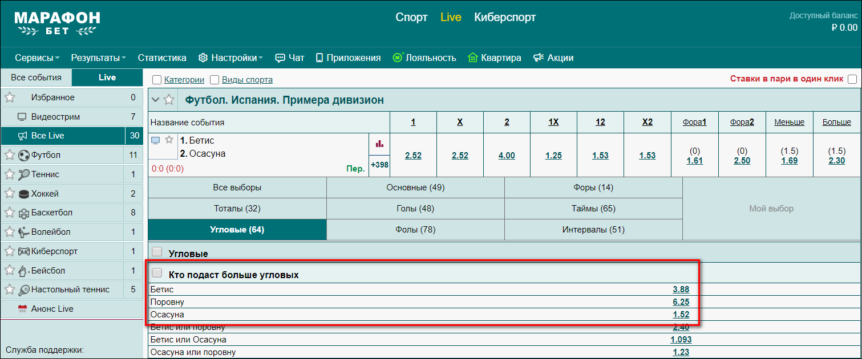Toggle the Виды спорта checkbox

point(215,80)
